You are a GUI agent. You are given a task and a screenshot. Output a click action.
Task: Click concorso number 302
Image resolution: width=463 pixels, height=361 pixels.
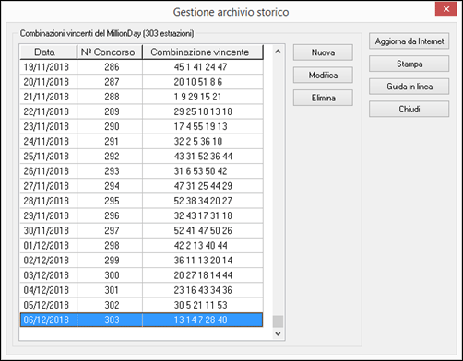click(x=112, y=305)
